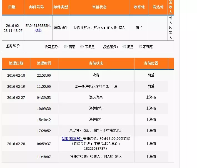
Task: Click the 邮件类型 column header
Action: point(61,7)
